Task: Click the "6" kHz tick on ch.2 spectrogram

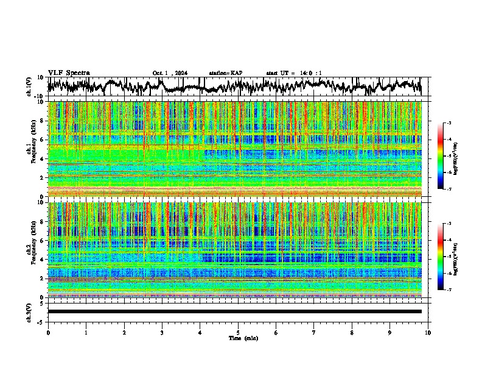Action: tap(42, 241)
